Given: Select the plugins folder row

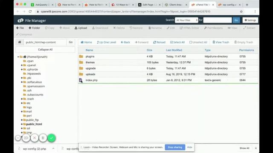Looking at the screenshot, I should pyautogui.click(x=168, y=57).
